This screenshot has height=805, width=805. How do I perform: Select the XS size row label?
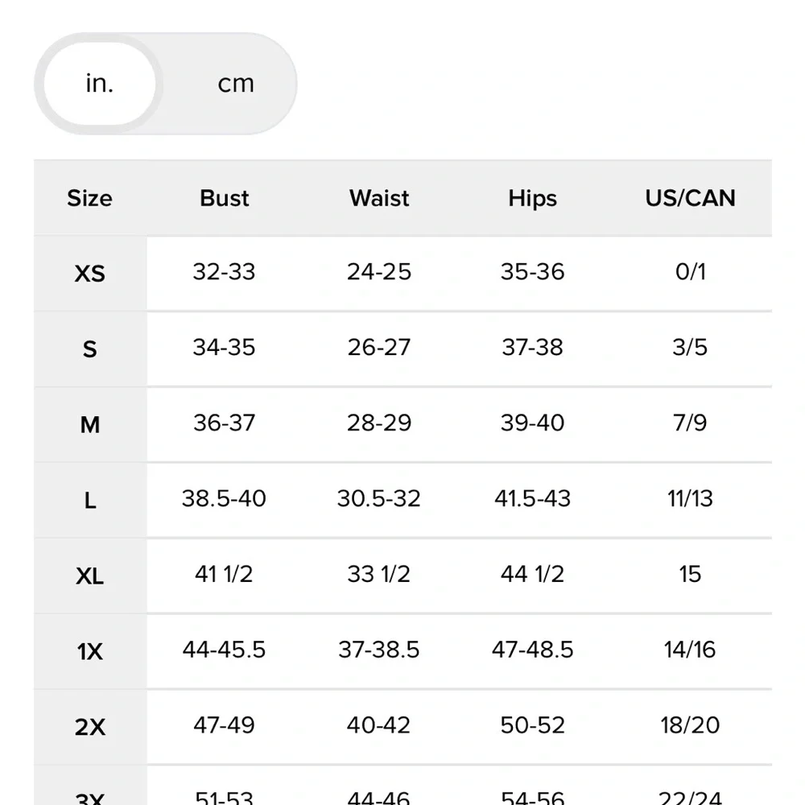pyautogui.click(x=90, y=274)
